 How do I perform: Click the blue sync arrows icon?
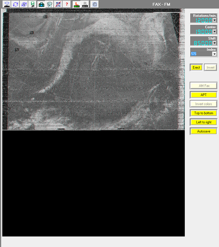(x=15, y=4)
